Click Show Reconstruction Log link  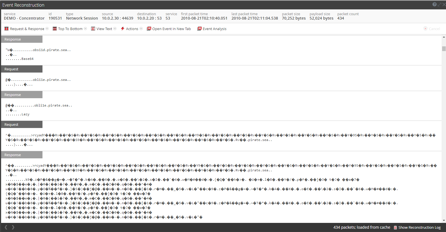point(419,227)
